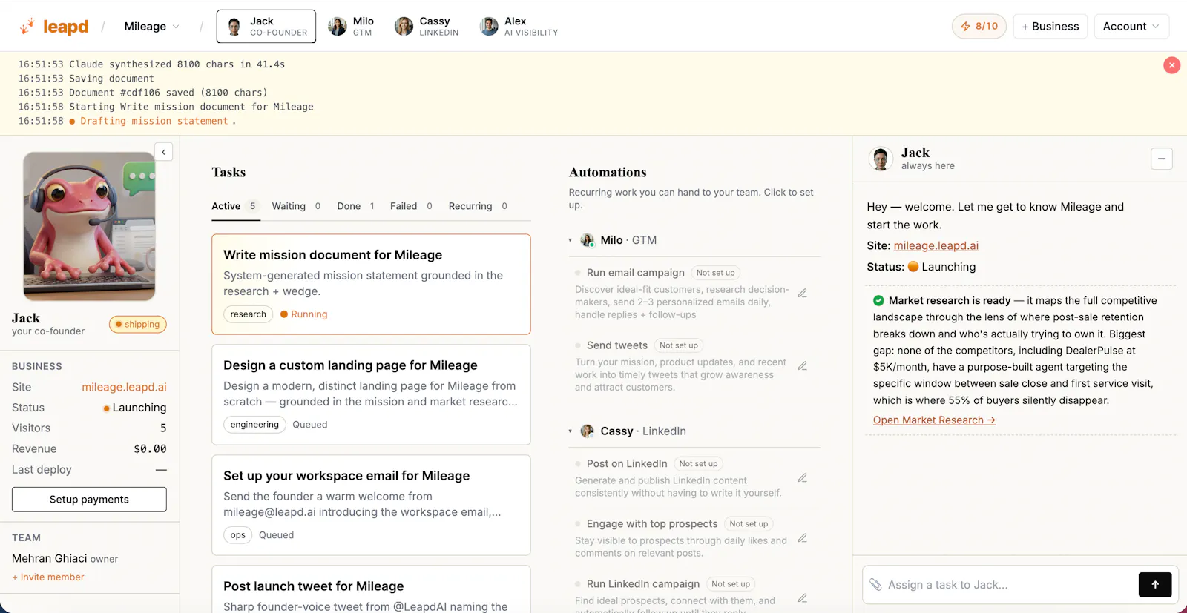Open the Account dropdown menu

[x=1131, y=26]
